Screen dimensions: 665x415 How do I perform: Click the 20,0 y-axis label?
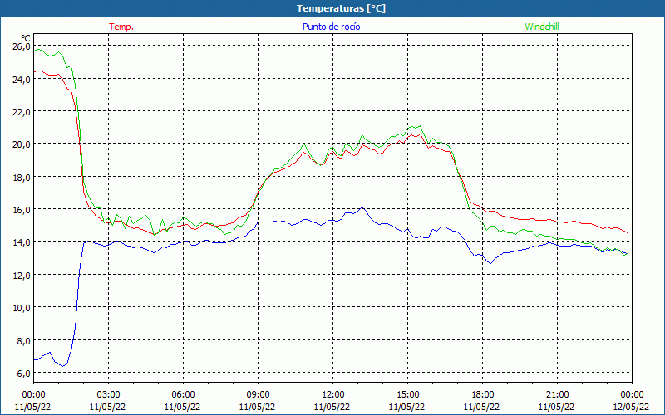(x=22, y=144)
